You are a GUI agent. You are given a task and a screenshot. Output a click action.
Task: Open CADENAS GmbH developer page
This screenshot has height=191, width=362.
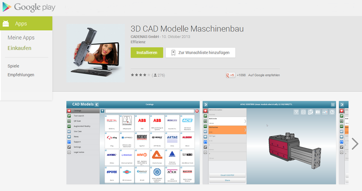(145, 37)
